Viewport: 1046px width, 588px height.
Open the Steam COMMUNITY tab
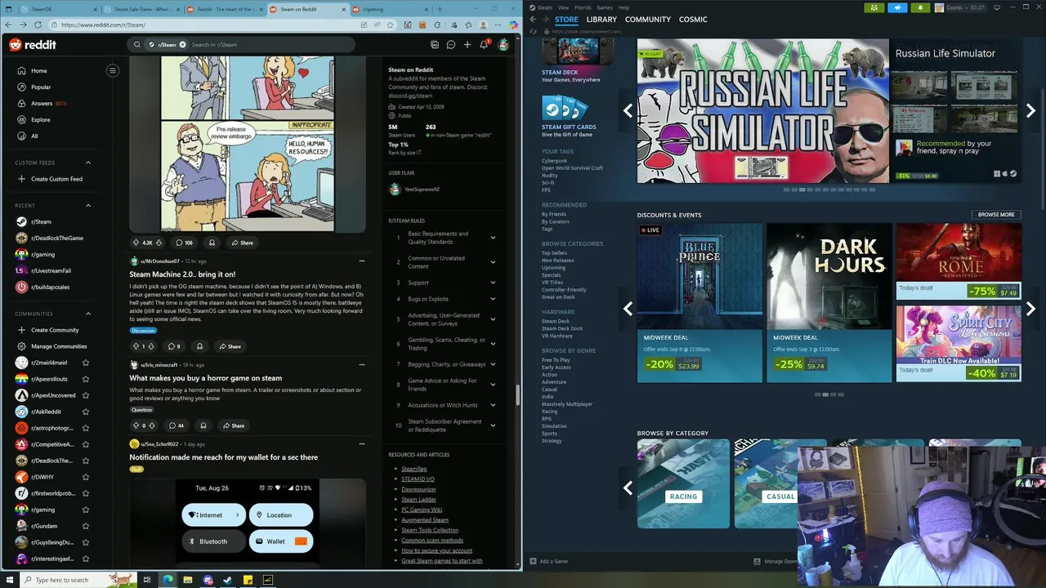[648, 19]
